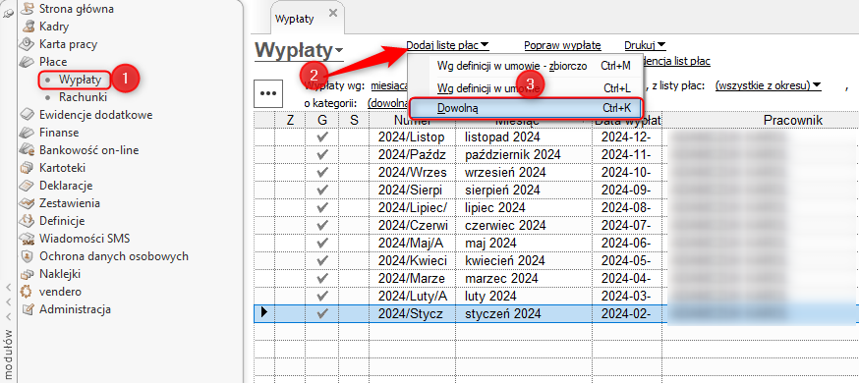This screenshot has height=383, width=859.
Task: Click the Z column header
Action: pyautogui.click(x=290, y=120)
